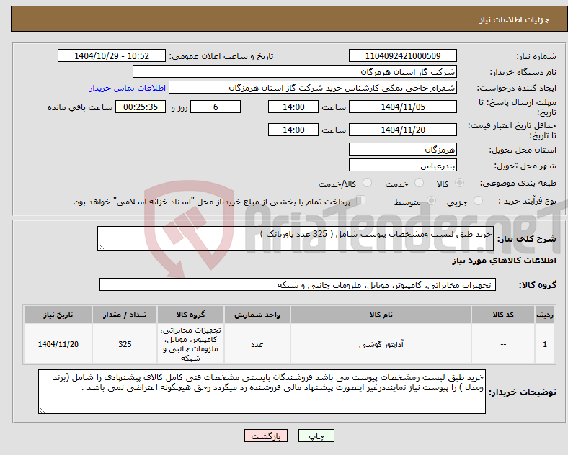Click the price validity time 14:00 field
This screenshot has height=455, width=568.
(293, 130)
